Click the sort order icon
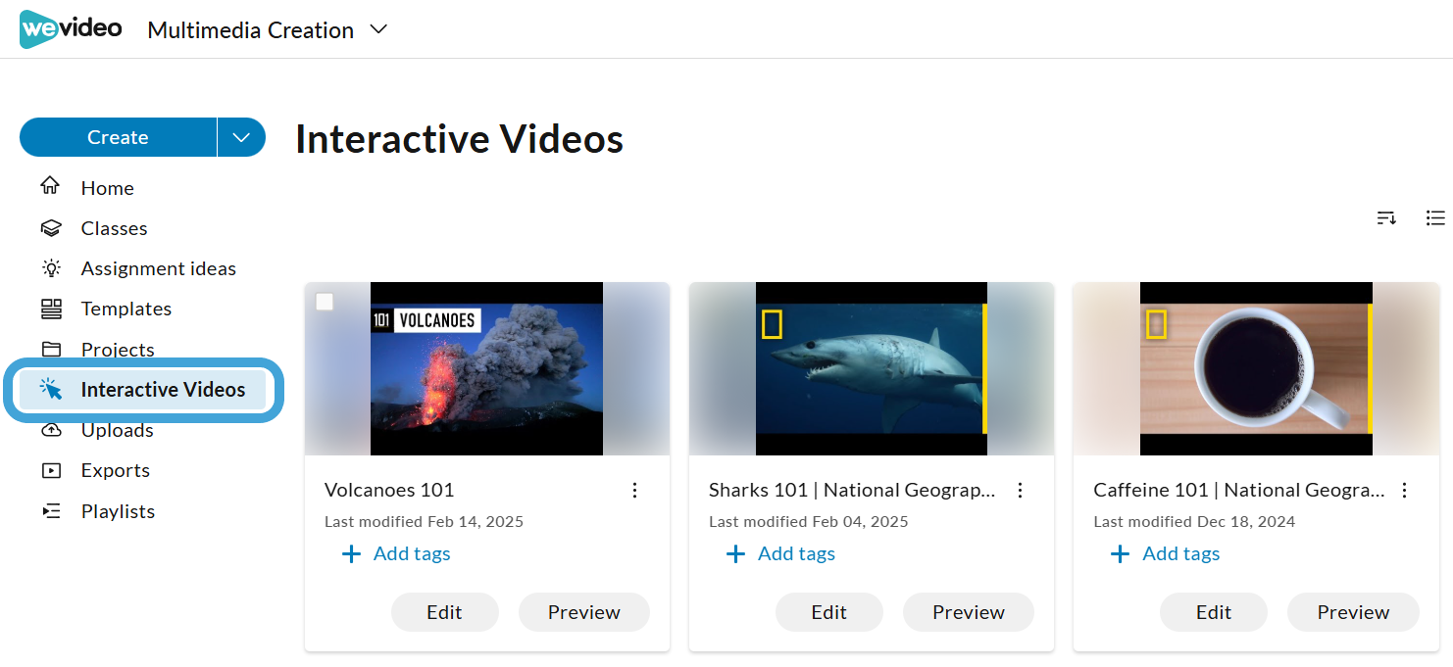The height and width of the screenshot is (667, 1453). 1386,217
